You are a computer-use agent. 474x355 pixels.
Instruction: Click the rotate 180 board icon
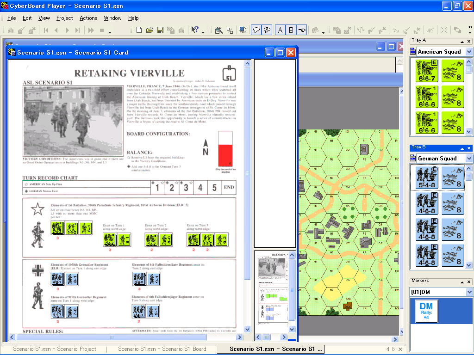243,30
